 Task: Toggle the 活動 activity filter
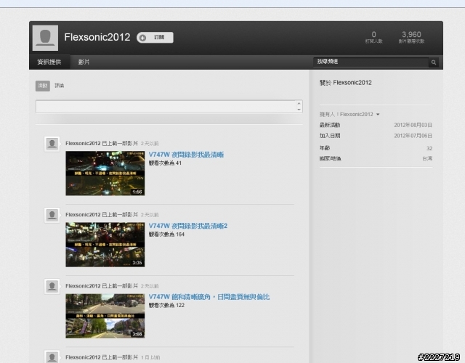pyautogui.click(x=43, y=86)
